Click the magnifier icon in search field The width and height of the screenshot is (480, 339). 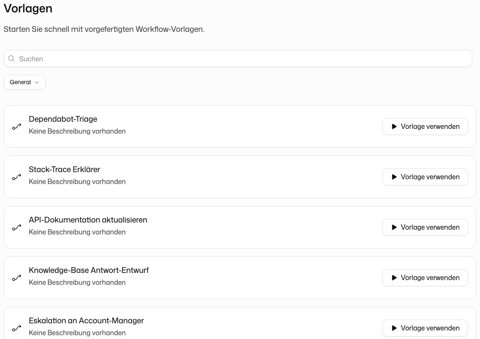click(11, 58)
